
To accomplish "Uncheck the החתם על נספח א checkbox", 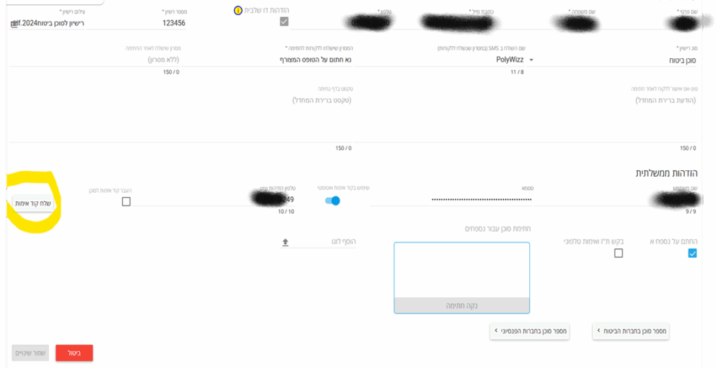I will (x=692, y=253).
